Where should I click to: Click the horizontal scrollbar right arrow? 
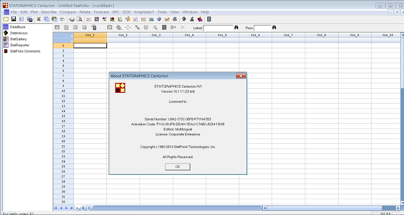pos(398,208)
